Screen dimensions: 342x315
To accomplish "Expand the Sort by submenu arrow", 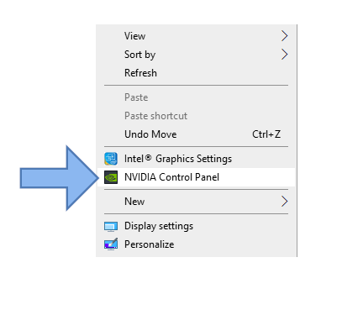I will 284,55.
